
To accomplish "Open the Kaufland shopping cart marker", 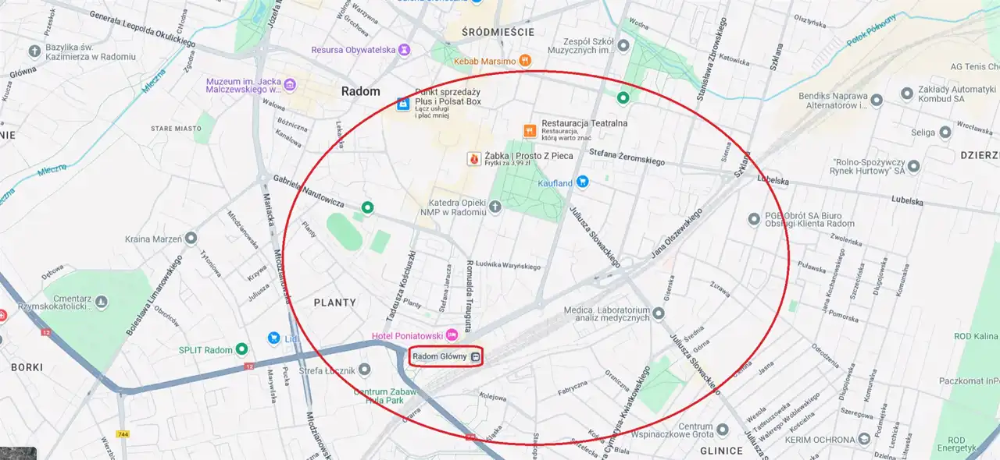I will tap(582, 182).
